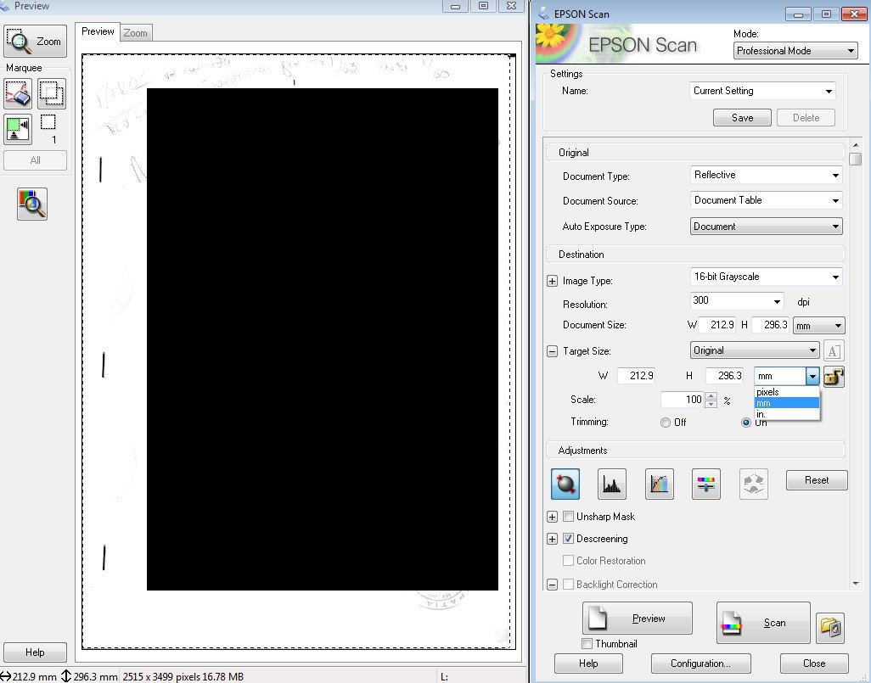Enable the Unsharp Mask checkbox
This screenshot has width=871, height=683.
point(569,517)
